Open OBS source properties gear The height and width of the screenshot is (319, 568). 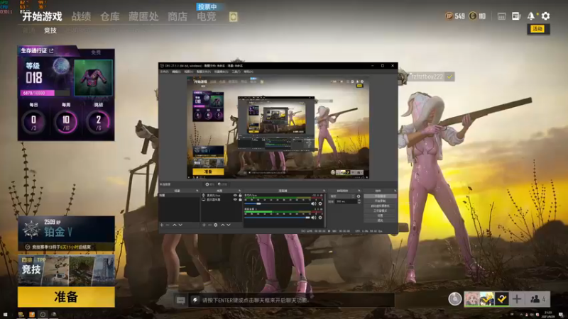(216, 225)
